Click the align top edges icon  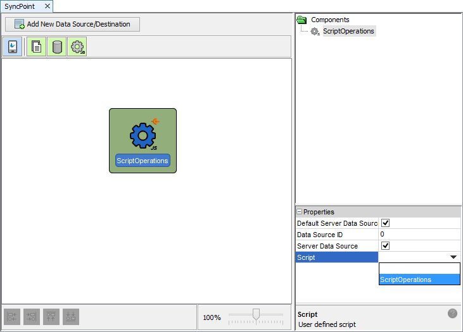pyautogui.click(x=51, y=317)
